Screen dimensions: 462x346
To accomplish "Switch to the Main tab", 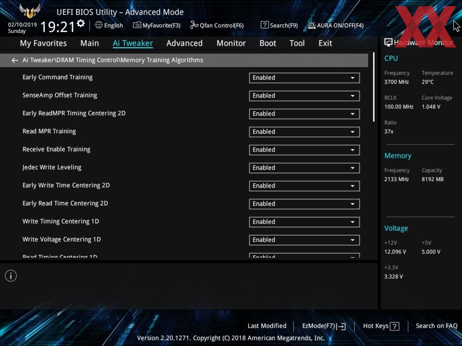I will 90,43.
